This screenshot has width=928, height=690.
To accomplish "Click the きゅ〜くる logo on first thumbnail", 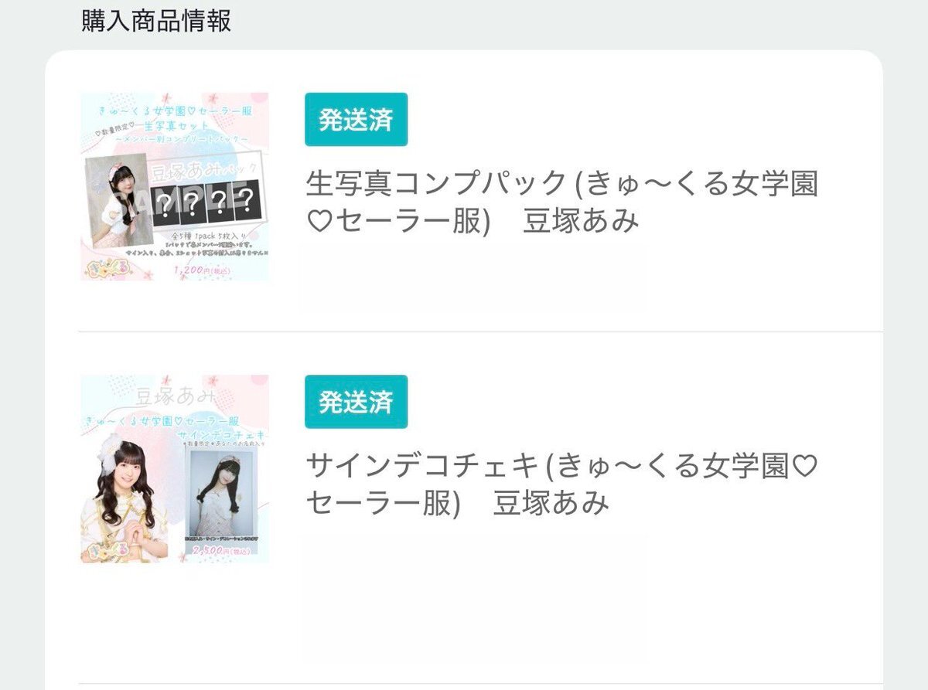I will click(x=106, y=267).
